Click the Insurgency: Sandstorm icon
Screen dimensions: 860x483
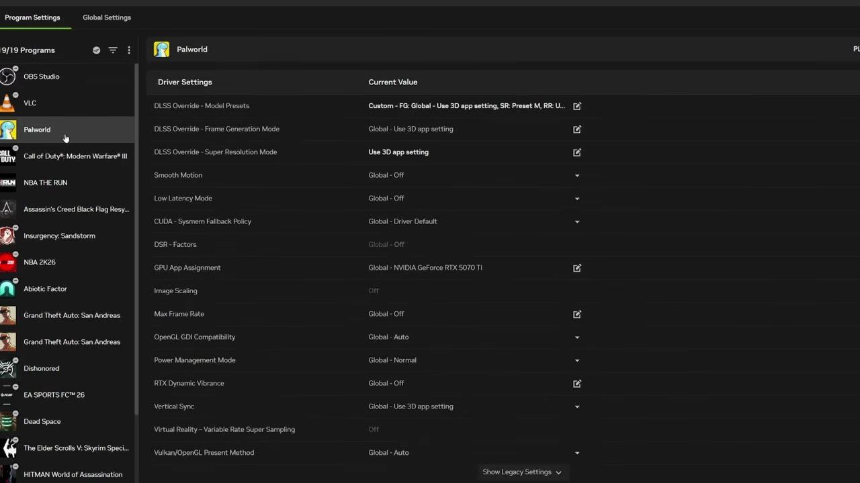tap(7, 235)
